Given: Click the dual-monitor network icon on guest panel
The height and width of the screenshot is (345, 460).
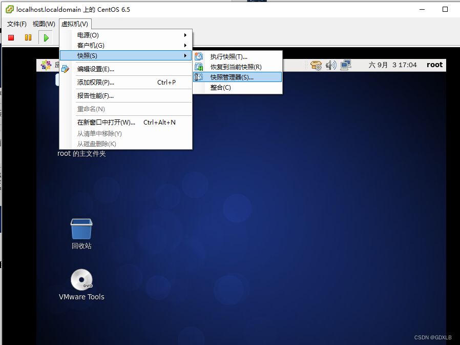Looking at the screenshot, I should click(345, 65).
